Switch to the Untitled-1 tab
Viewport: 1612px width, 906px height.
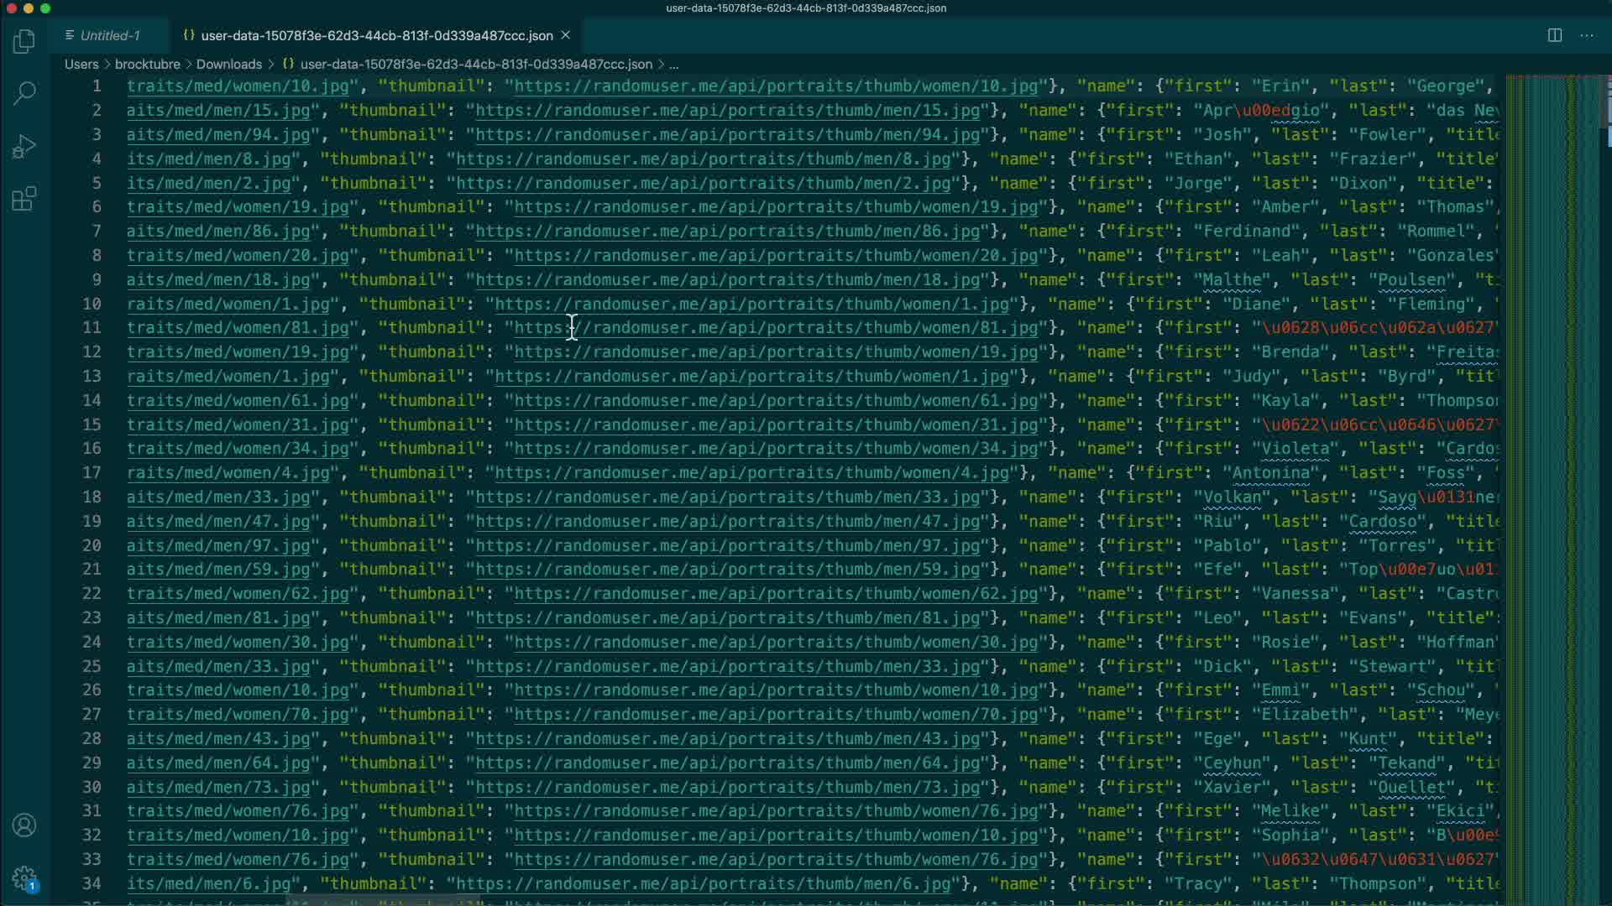109,35
